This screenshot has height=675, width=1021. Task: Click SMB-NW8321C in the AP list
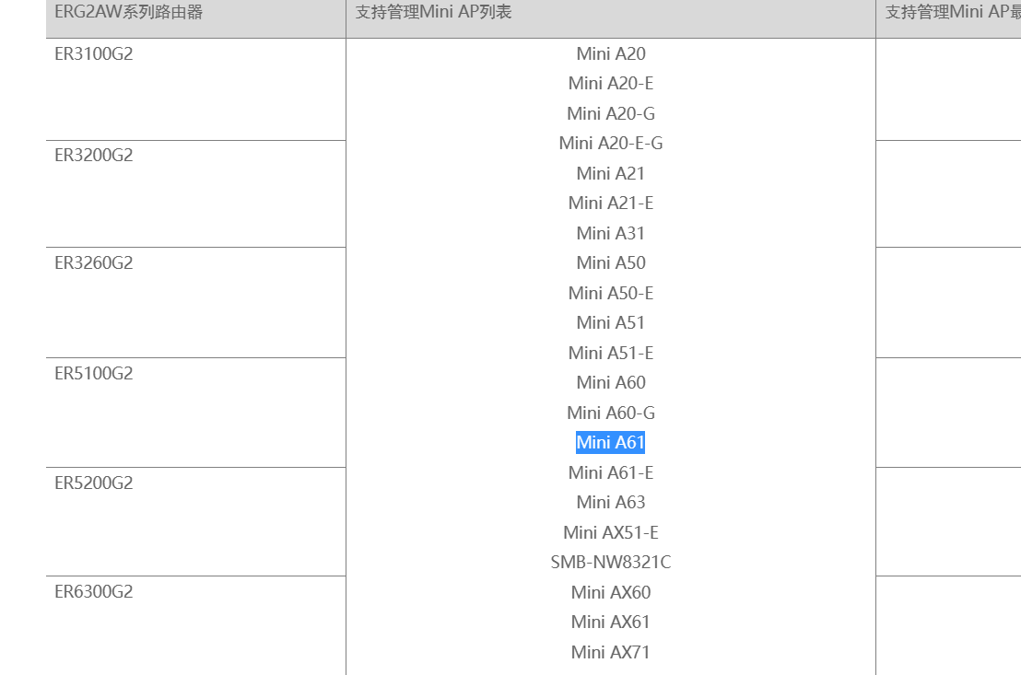pos(610,562)
